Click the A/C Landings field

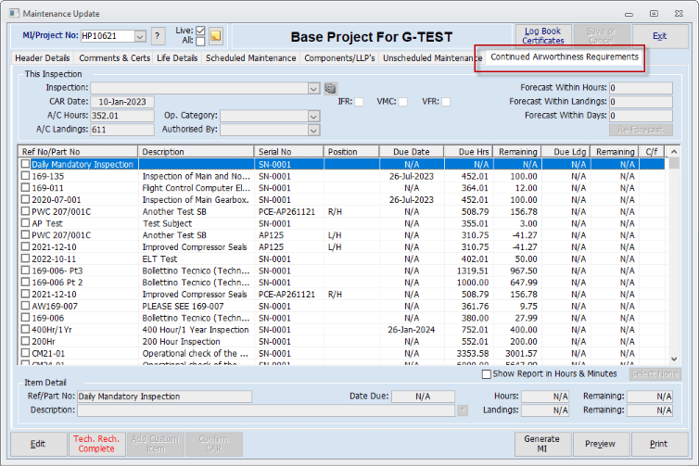point(122,130)
